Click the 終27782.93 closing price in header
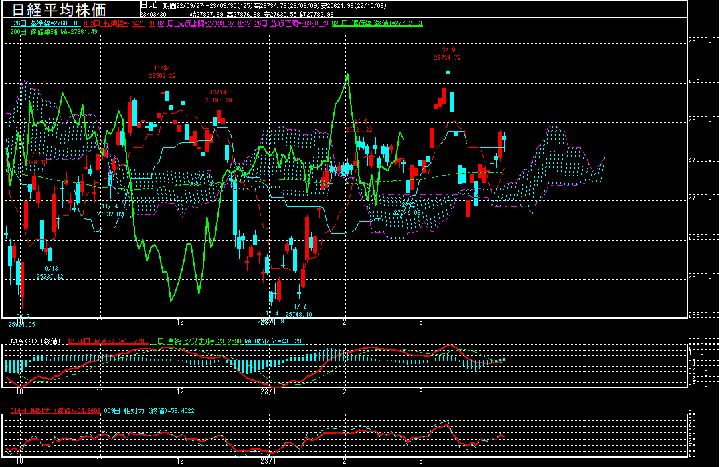Viewport: 720px width, 467px height. point(317,15)
